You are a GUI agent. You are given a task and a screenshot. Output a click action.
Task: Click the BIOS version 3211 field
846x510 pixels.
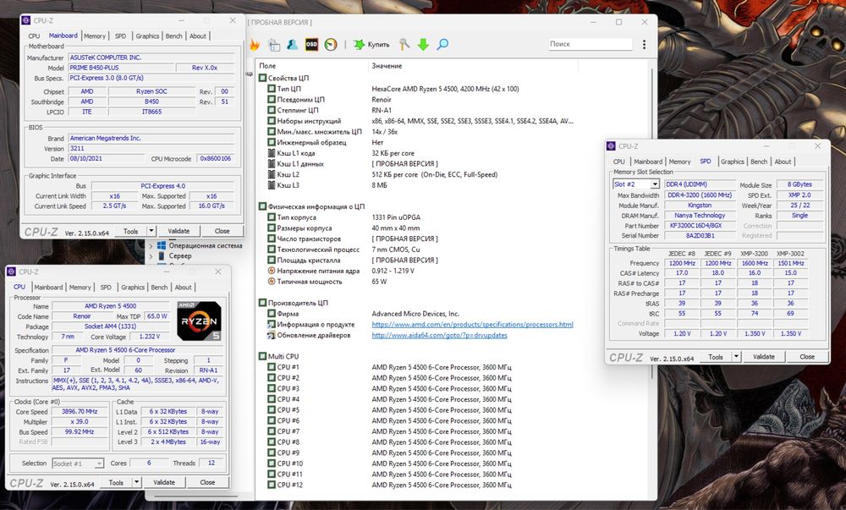(151, 148)
